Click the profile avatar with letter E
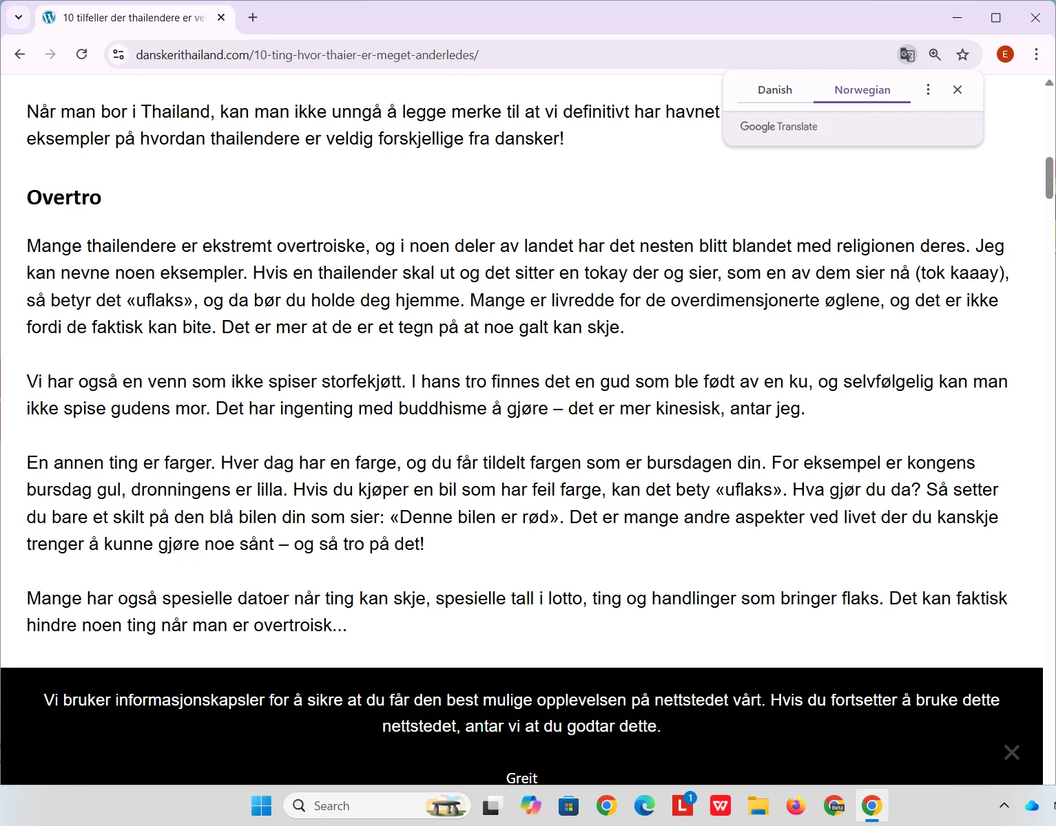Viewport: 1056px width, 826px height. [1004, 54]
